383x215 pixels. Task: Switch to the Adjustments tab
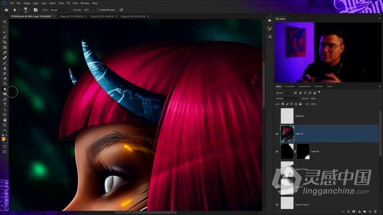(x=305, y=86)
